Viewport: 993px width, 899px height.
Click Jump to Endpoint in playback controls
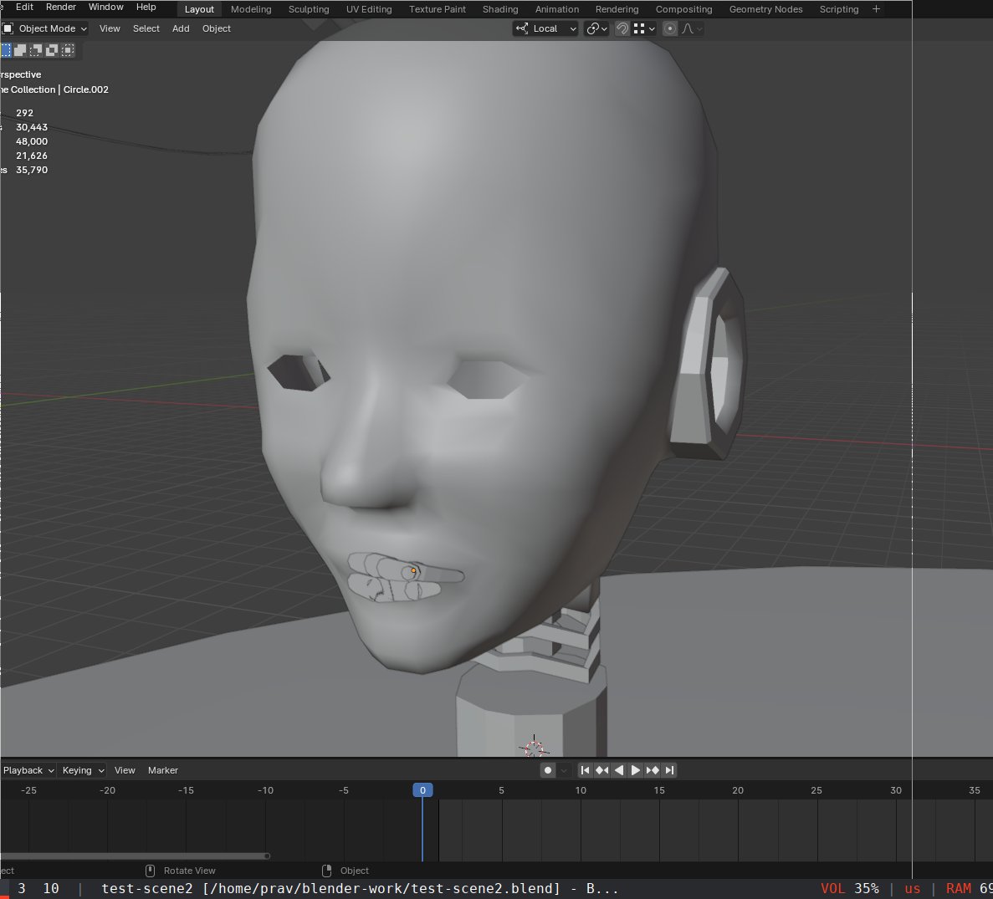pyautogui.click(x=670, y=770)
